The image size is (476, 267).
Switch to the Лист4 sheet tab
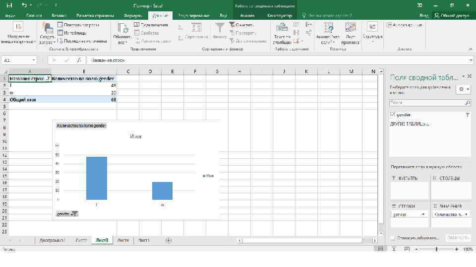123,240
